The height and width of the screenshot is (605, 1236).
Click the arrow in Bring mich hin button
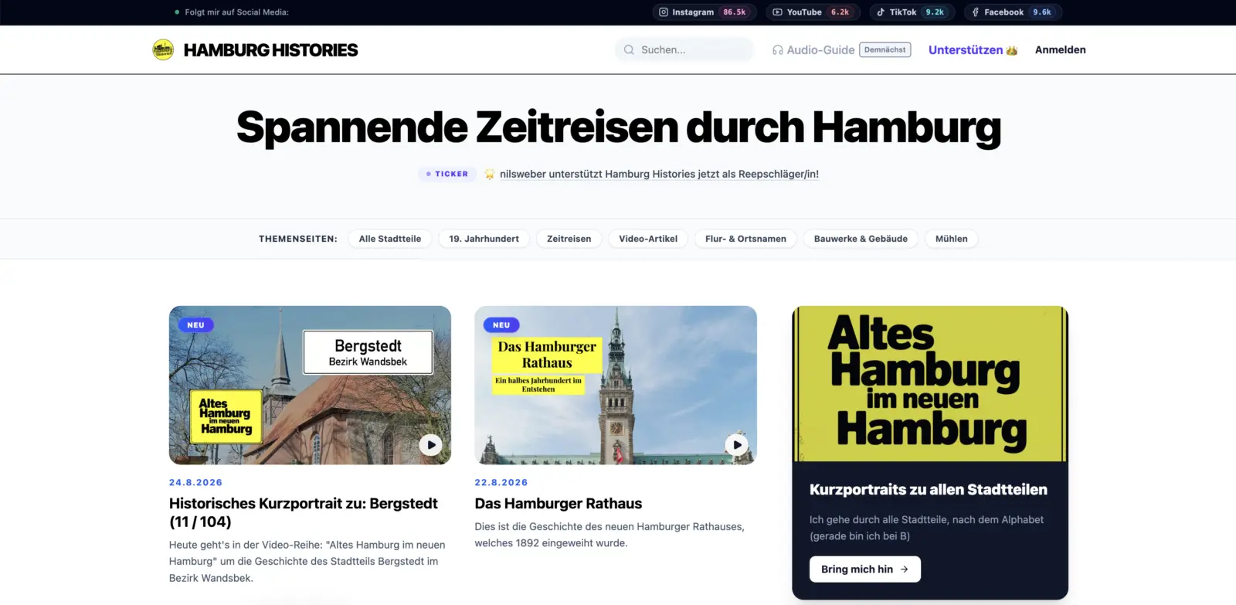(x=904, y=569)
